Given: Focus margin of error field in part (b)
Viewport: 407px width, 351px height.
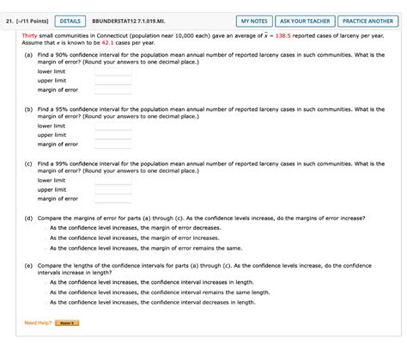Looking at the screenshot, I should tap(113, 145).
